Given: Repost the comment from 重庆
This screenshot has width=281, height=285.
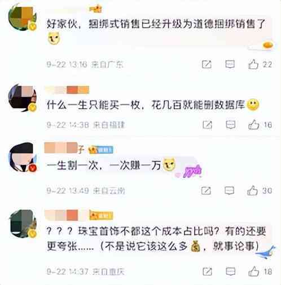Looking at the screenshot, I should [208, 271].
